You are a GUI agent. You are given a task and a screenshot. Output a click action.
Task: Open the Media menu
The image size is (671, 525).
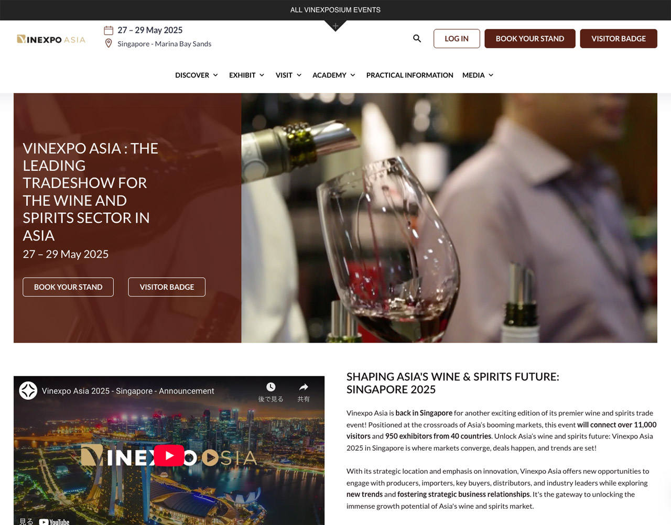point(478,75)
